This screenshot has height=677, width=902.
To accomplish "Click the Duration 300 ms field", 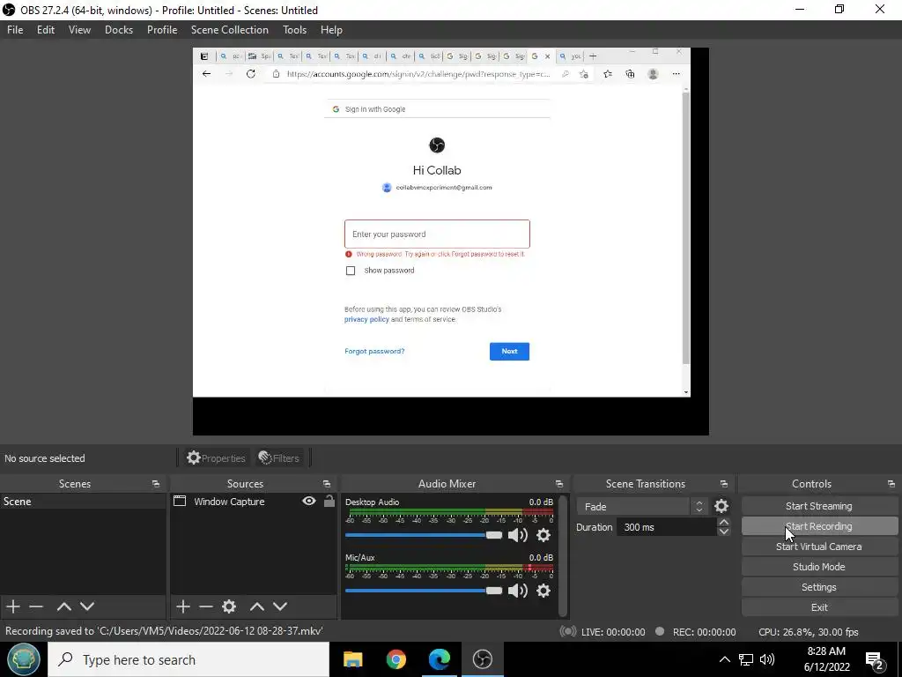I will click(x=666, y=527).
